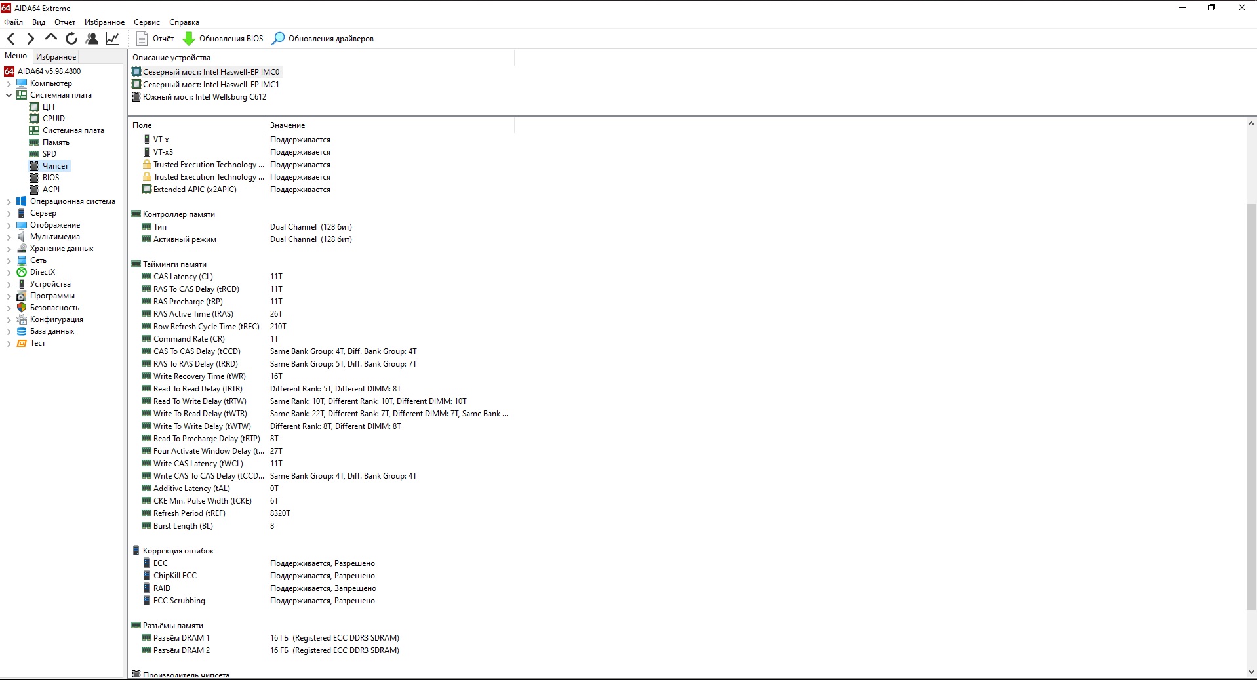
Task: Click the Forward navigation arrow
Action: click(30, 39)
